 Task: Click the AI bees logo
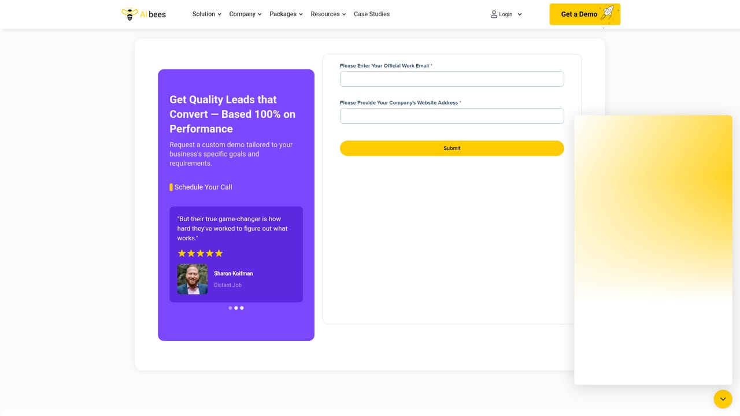point(143,14)
